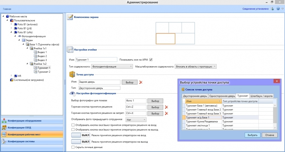The image size is (285, 152).
Task: Select Видео 2 in the tree
Action: pyautogui.click(x=42, y=56)
